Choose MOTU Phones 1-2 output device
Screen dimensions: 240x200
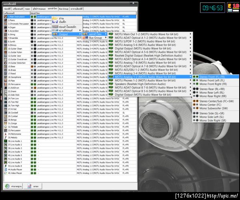coord(150,81)
